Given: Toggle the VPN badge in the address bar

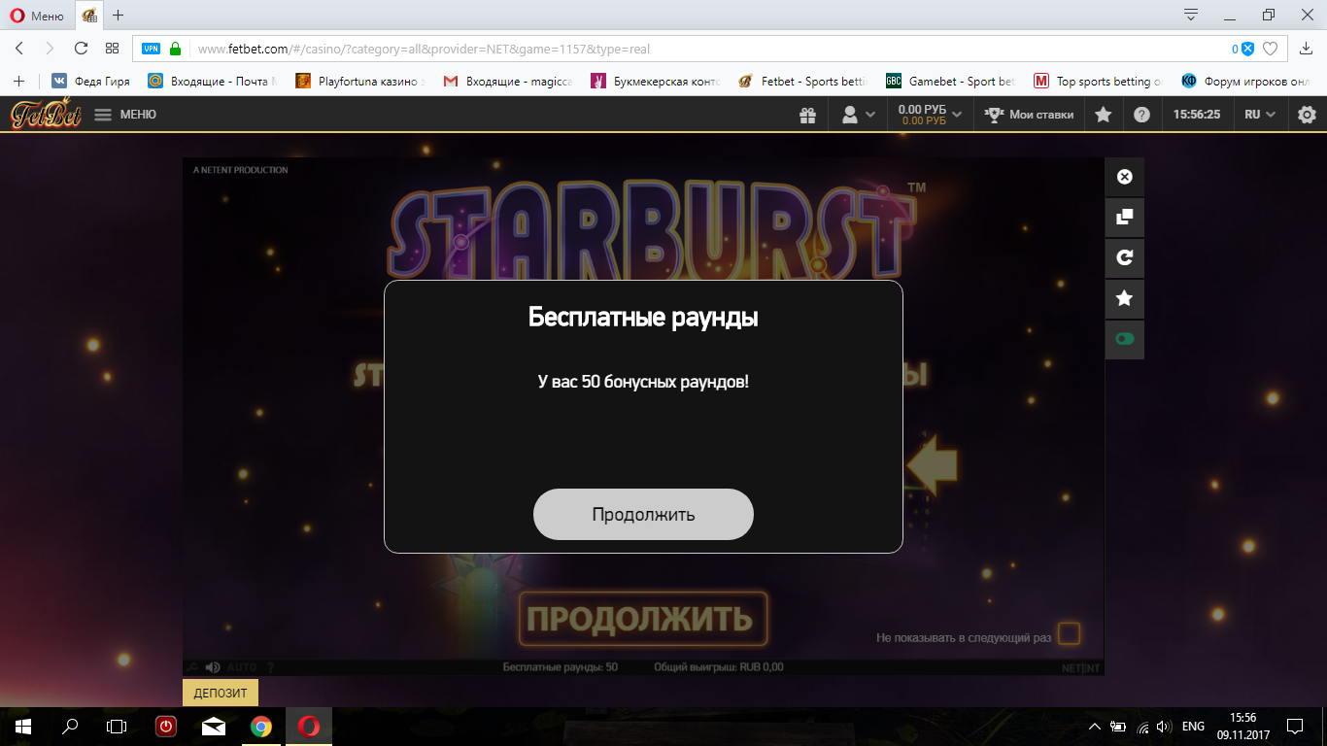Looking at the screenshot, I should 151,49.
